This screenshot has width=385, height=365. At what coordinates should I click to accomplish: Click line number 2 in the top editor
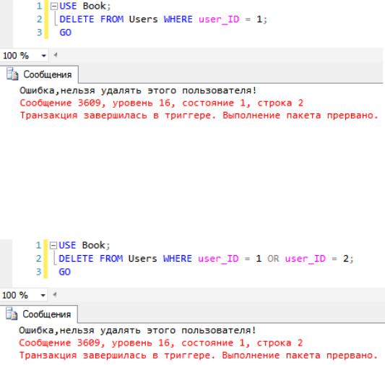(39, 20)
